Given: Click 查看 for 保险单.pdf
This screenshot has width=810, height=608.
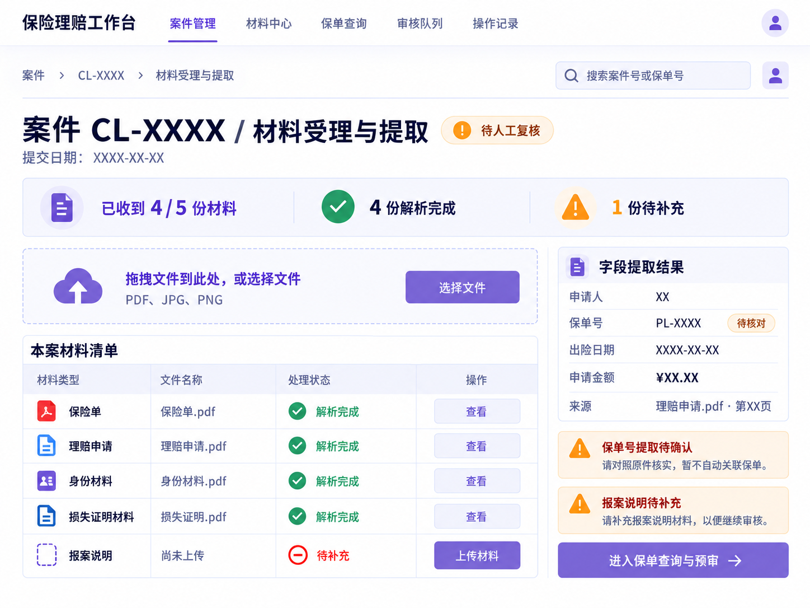Looking at the screenshot, I should (477, 411).
